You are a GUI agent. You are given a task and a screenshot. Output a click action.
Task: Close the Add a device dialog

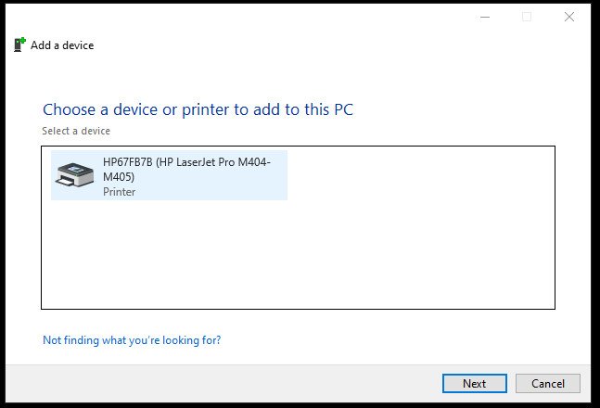(x=569, y=17)
